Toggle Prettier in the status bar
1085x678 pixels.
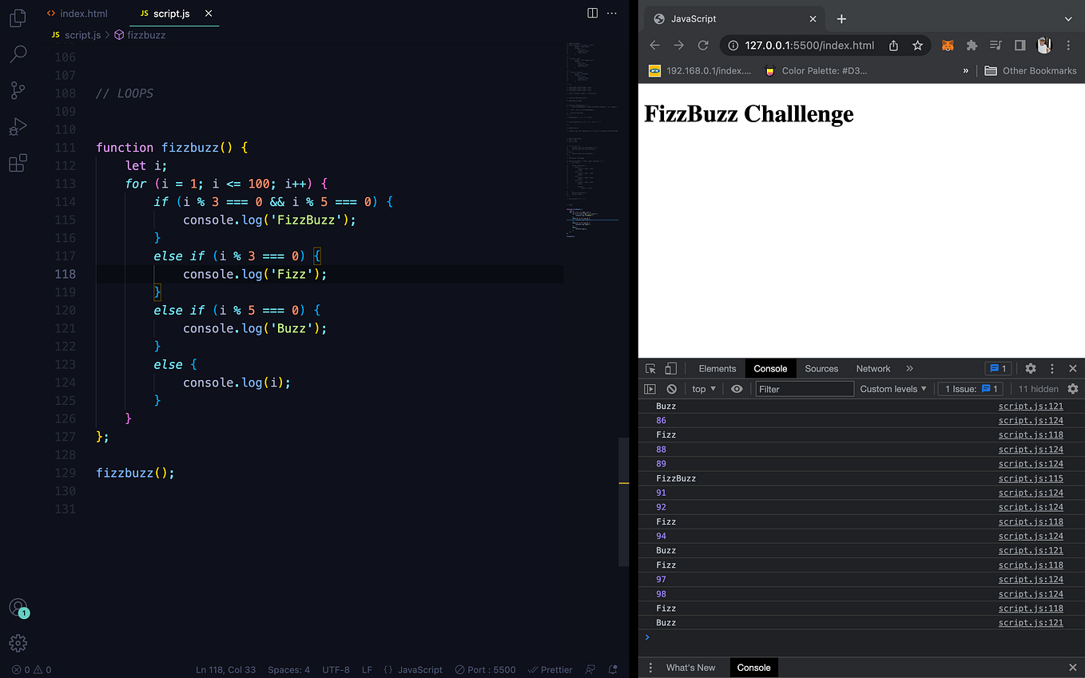tap(550, 669)
